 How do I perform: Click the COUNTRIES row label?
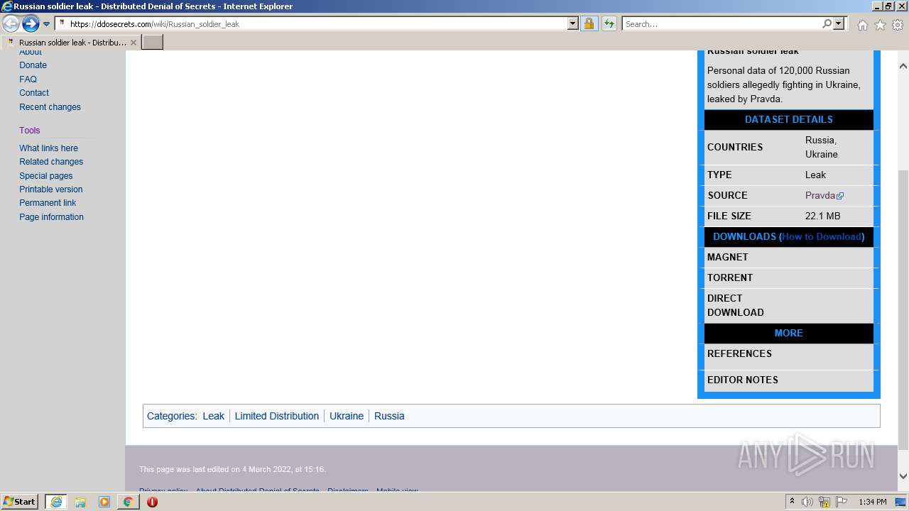click(735, 147)
